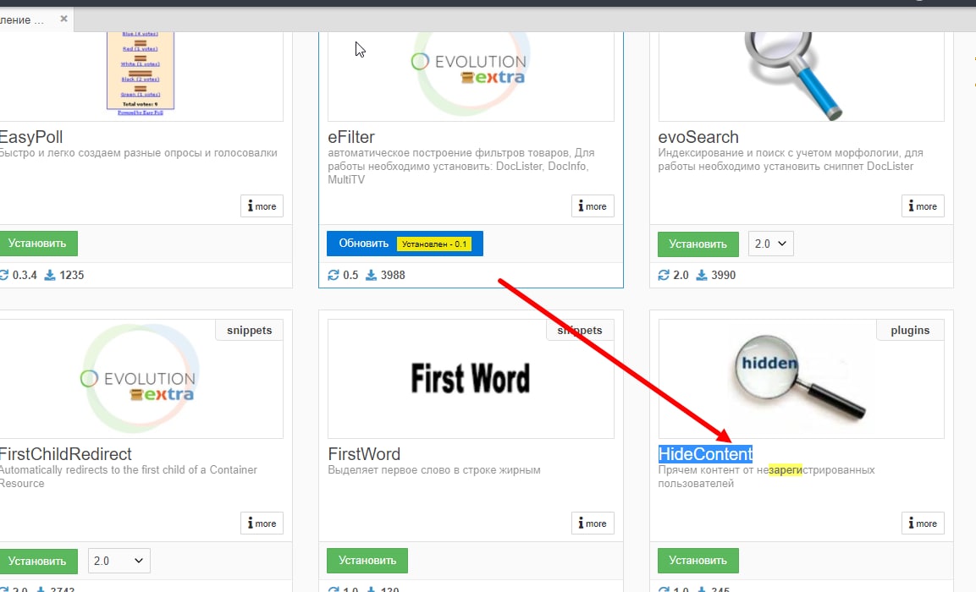The width and height of the screenshot is (976, 592).
Task: Click the eFilter download count 3988
Action: [x=393, y=275]
